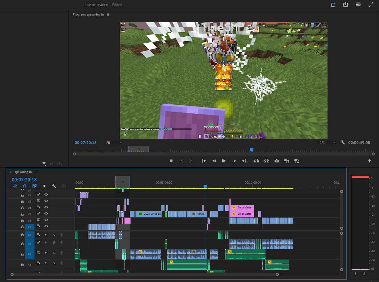The width and height of the screenshot is (379, 282).
Task: Click the timeline Captions CC button
Action: click(64, 186)
